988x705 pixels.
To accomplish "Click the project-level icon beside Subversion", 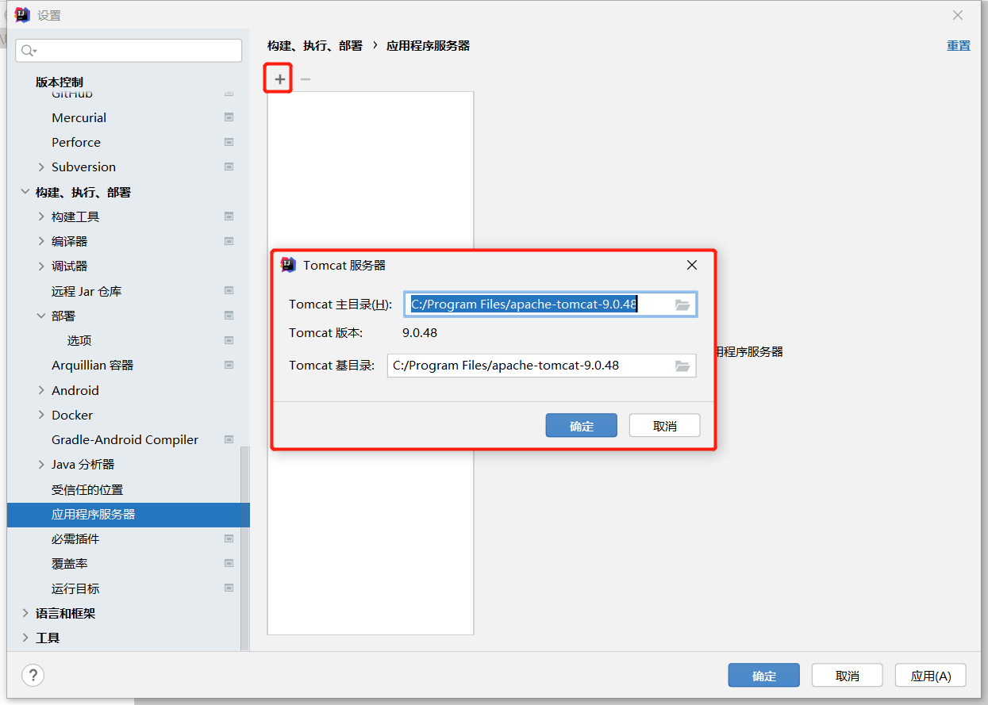I will tap(229, 167).
